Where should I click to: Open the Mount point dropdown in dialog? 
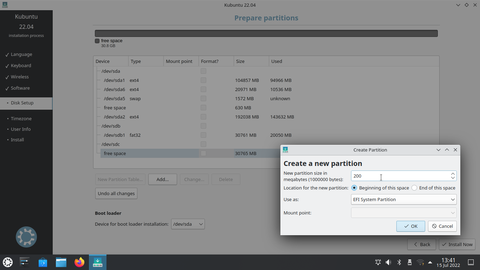pos(404,213)
